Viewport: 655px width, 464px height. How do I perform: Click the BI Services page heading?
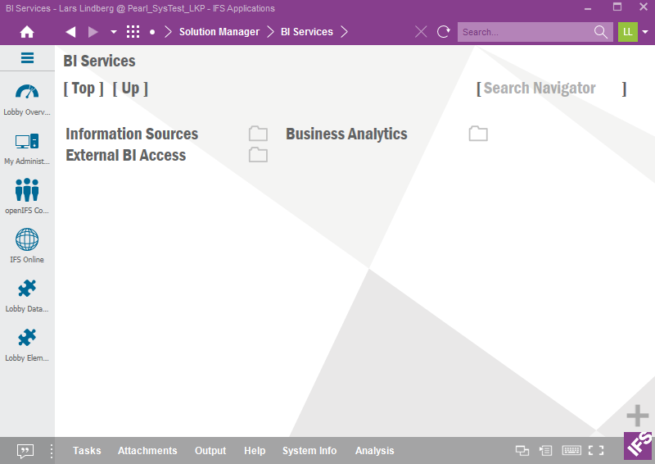click(99, 61)
